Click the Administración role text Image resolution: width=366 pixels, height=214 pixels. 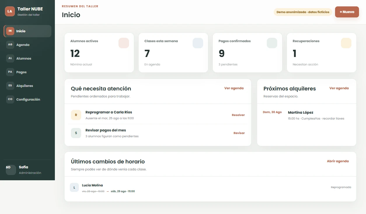(x=30, y=173)
